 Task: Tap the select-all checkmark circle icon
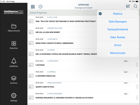[40, 7]
